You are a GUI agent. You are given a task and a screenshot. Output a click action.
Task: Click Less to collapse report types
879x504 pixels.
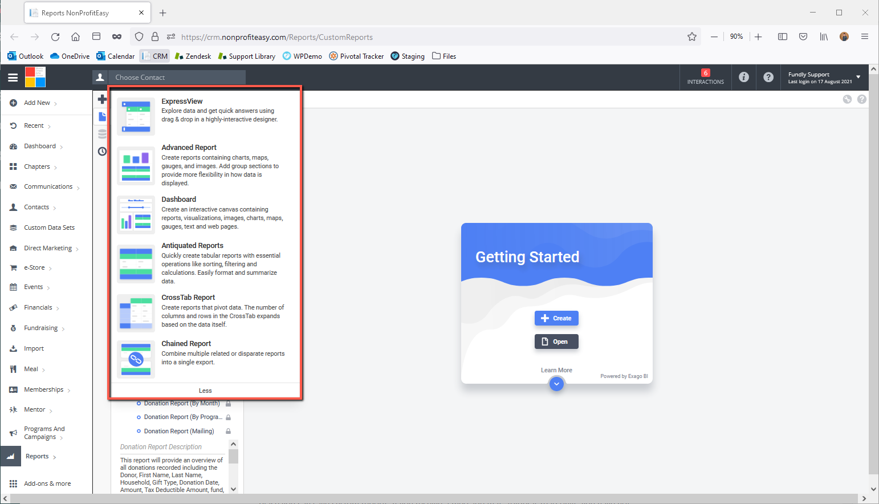[205, 391]
